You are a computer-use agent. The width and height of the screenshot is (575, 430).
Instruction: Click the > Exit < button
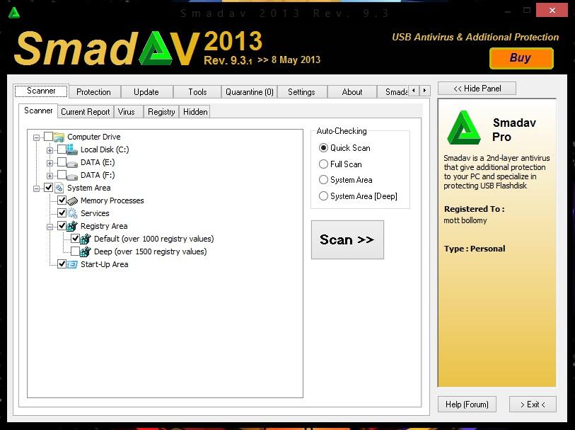(533, 404)
